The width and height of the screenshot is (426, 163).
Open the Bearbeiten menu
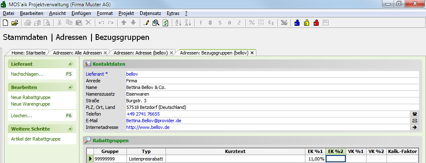click(32, 13)
